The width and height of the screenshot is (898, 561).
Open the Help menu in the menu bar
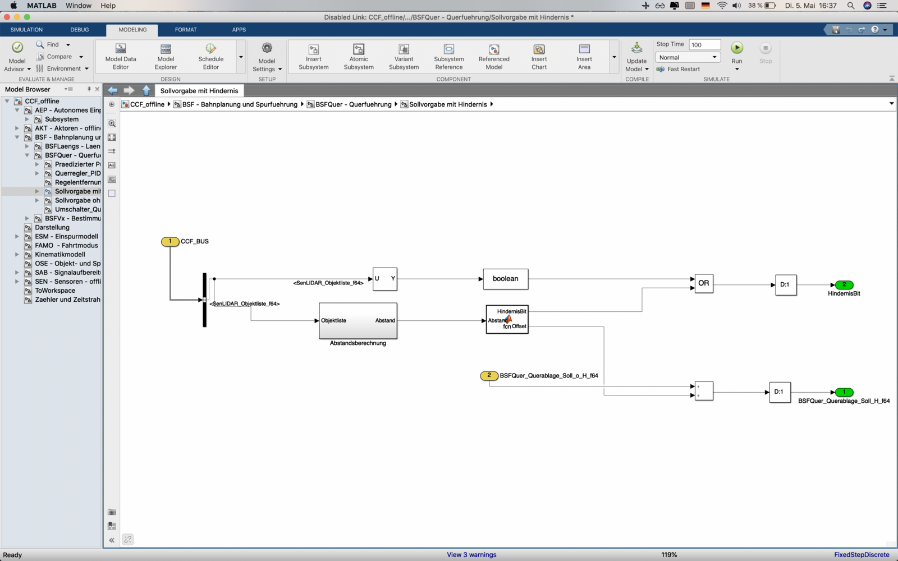pos(108,6)
